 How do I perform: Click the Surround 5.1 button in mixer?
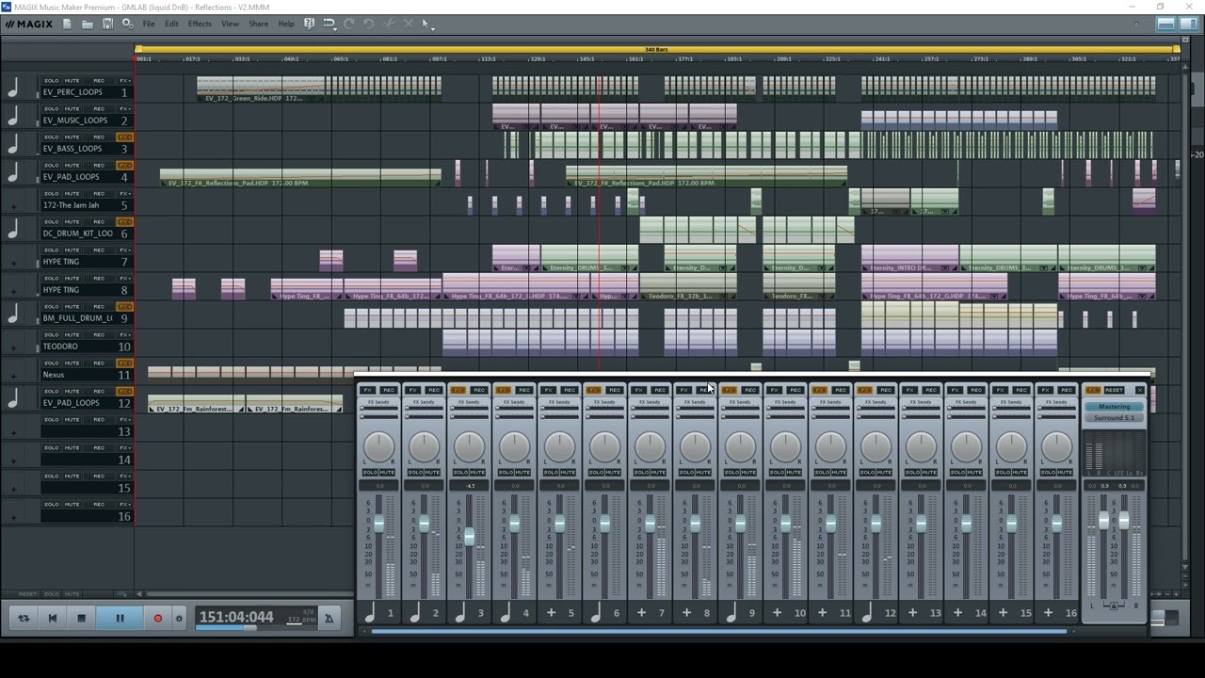pyautogui.click(x=1114, y=417)
